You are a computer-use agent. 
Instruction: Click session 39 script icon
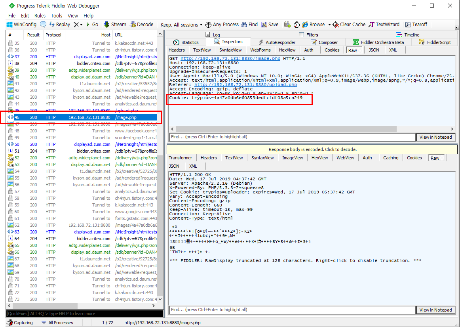(11, 70)
